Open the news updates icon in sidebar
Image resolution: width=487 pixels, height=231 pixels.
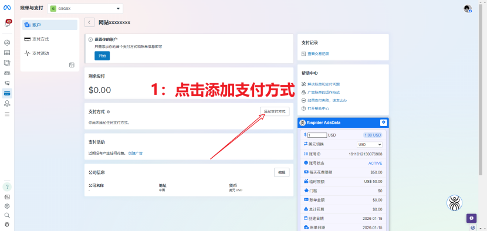pyautogui.click(x=7, y=197)
